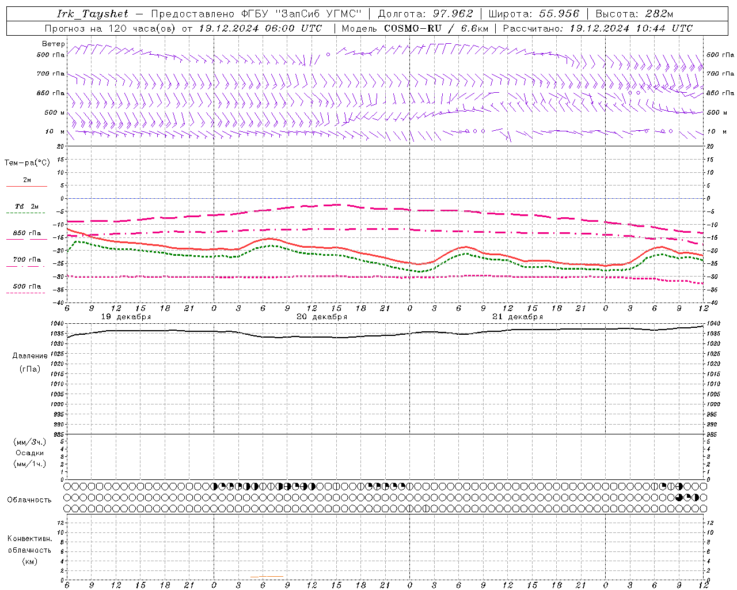Click the Конвективн. label

[x=29, y=539]
